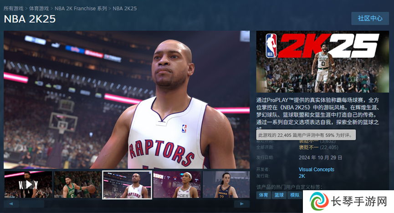
Task: Click the NBA 2K25 page title
Action: click(30, 19)
